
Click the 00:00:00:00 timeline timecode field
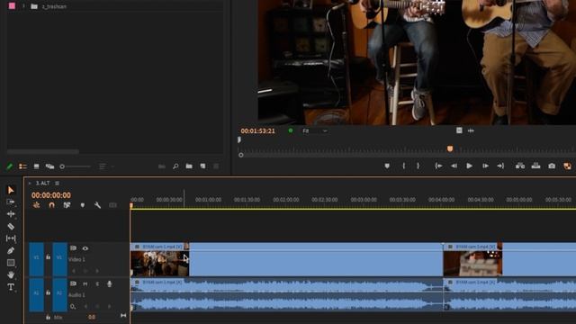51,195
